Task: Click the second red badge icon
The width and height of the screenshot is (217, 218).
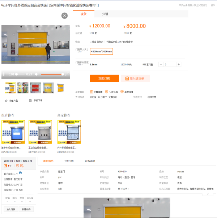Action: click(22, 166)
